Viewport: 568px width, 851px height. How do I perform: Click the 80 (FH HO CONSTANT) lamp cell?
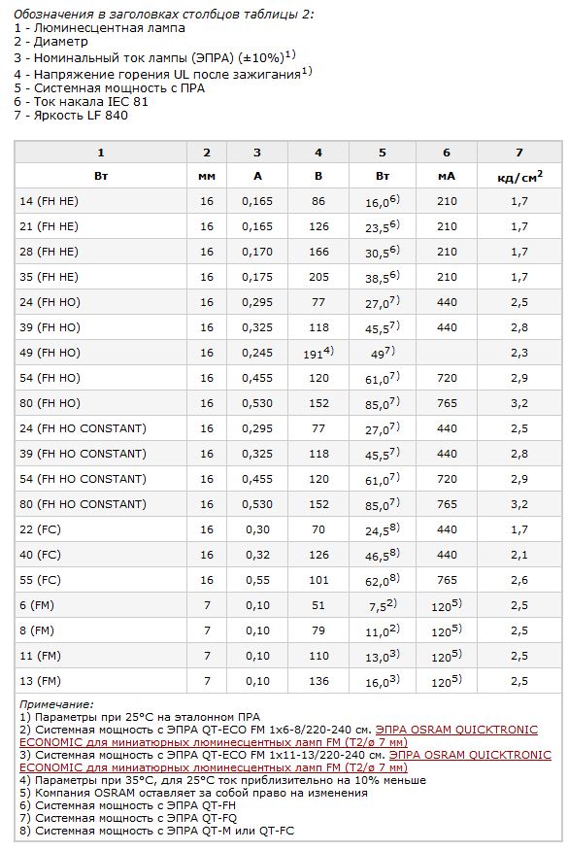(x=101, y=504)
